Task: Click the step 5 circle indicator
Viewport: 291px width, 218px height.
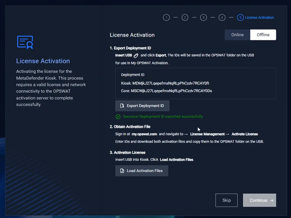Action: (240, 17)
